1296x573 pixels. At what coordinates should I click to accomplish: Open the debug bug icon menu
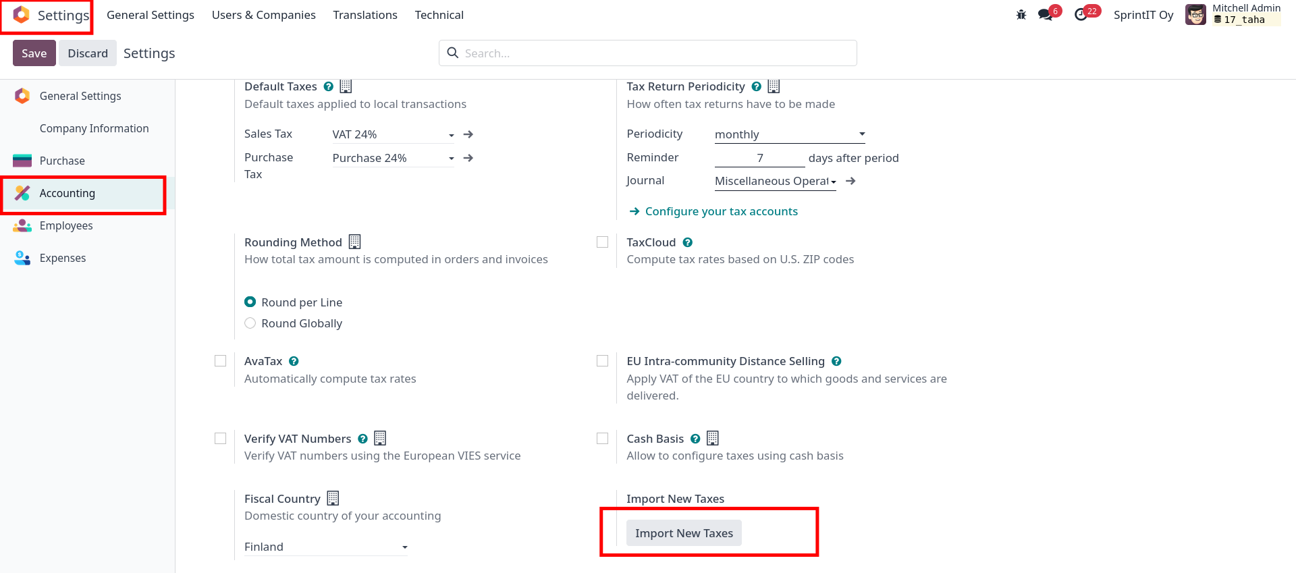[x=1021, y=15]
